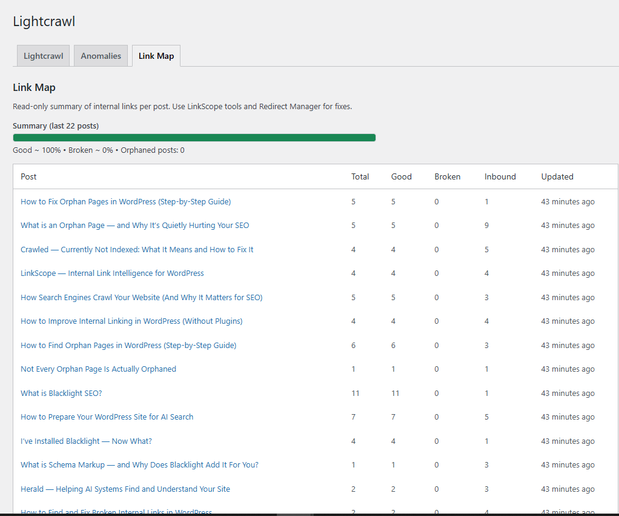
Task: Click 'I've Installed Blacklight — Now What?' link
Action: coord(86,441)
